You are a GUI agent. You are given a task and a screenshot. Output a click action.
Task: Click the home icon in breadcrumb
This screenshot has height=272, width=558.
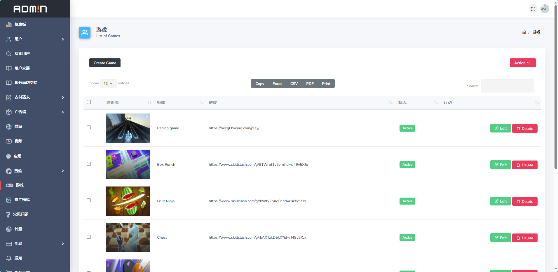[x=524, y=32]
